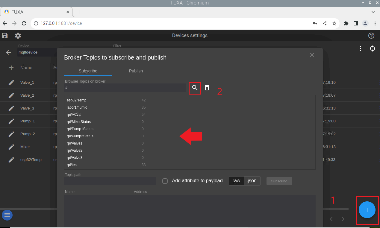The image size is (380, 228).
Task: Click the add attribute plus circle
Action: pyautogui.click(x=165, y=181)
